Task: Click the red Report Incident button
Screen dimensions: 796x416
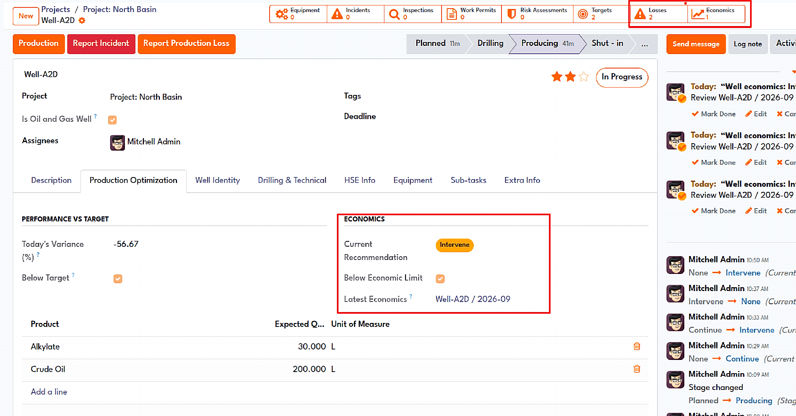Action: [x=101, y=44]
